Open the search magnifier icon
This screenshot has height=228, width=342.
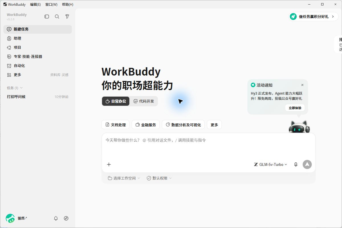coord(57,17)
